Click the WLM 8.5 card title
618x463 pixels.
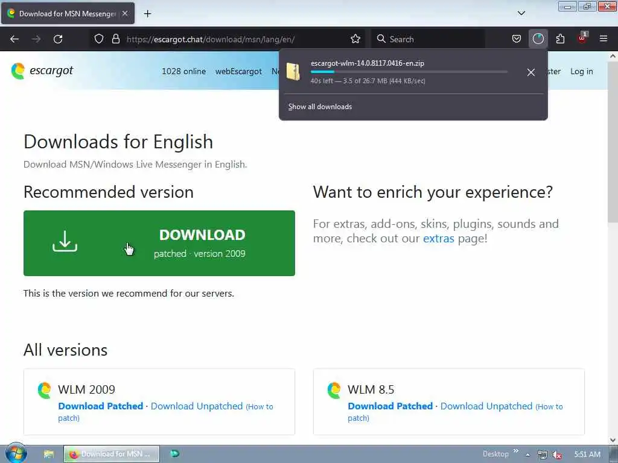(x=371, y=389)
